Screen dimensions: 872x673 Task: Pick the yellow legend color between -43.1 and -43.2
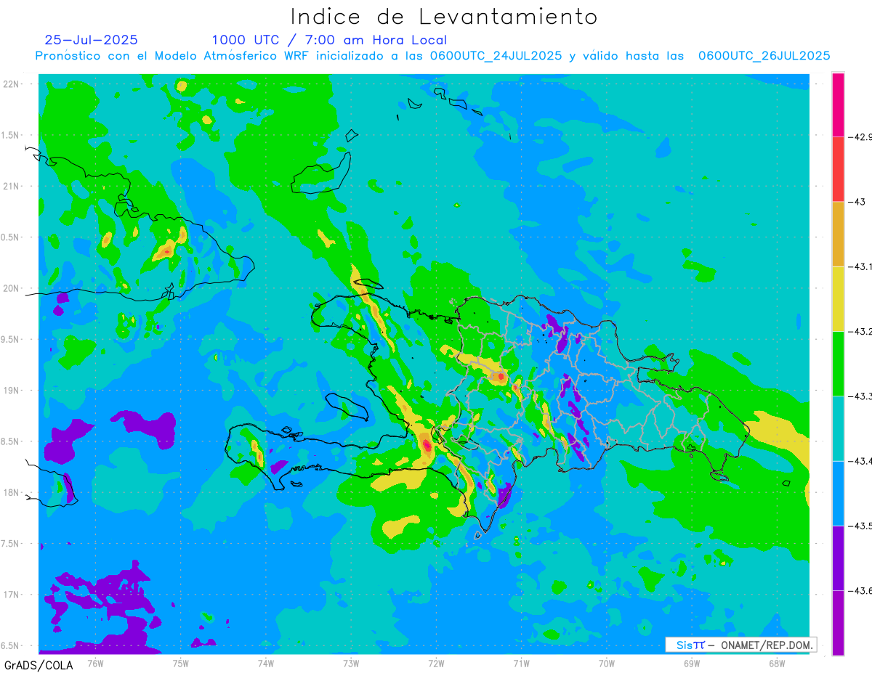click(838, 298)
